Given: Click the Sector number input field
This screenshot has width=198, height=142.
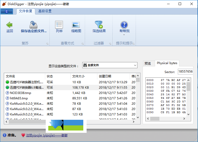Looking at the screenshot, I should [x=185, y=72].
